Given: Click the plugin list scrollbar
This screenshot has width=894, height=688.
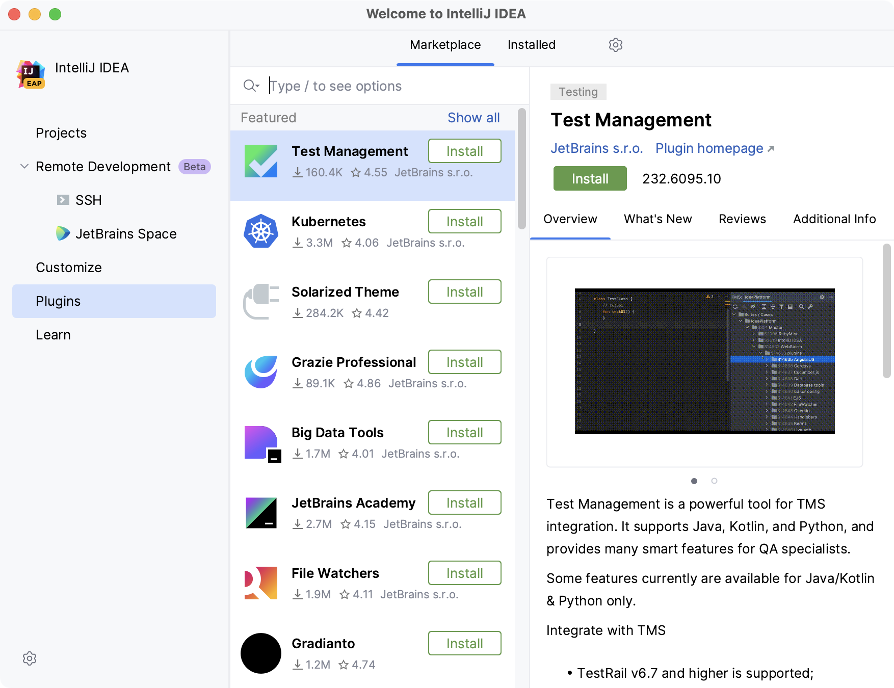Looking at the screenshot, I should coord(522,169).
